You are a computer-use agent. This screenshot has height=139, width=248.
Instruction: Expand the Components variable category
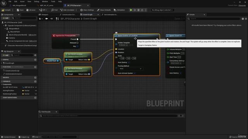(2, 85)
